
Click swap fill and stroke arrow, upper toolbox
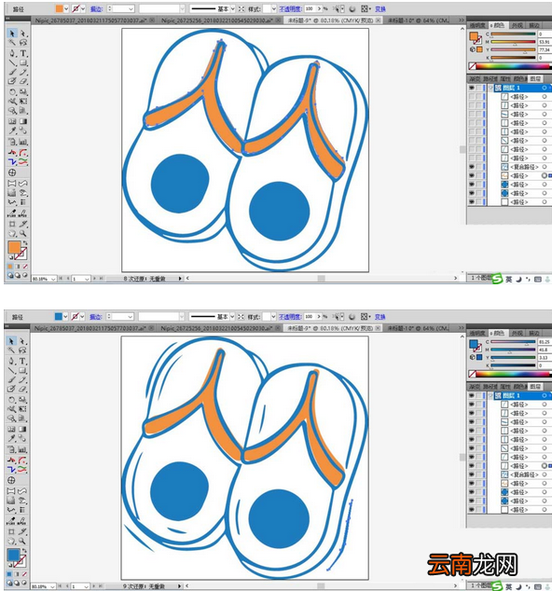[x=25, y=243]
